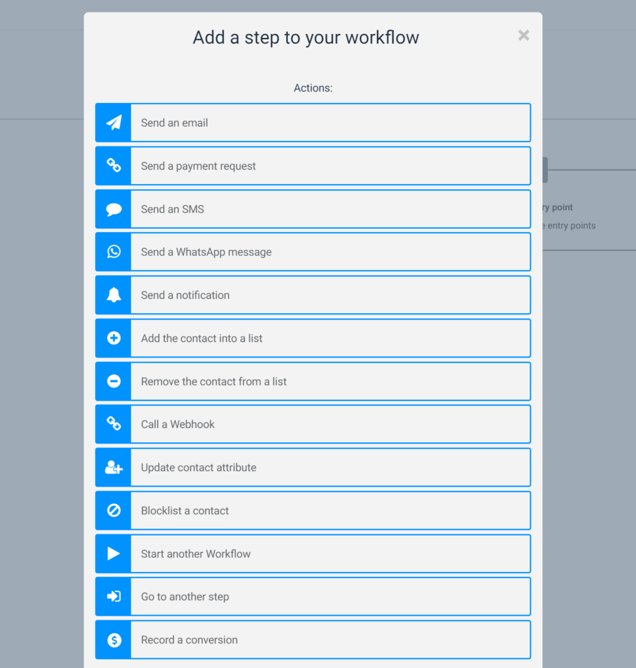Click the speech bubble SMS icon

(114, 209)
